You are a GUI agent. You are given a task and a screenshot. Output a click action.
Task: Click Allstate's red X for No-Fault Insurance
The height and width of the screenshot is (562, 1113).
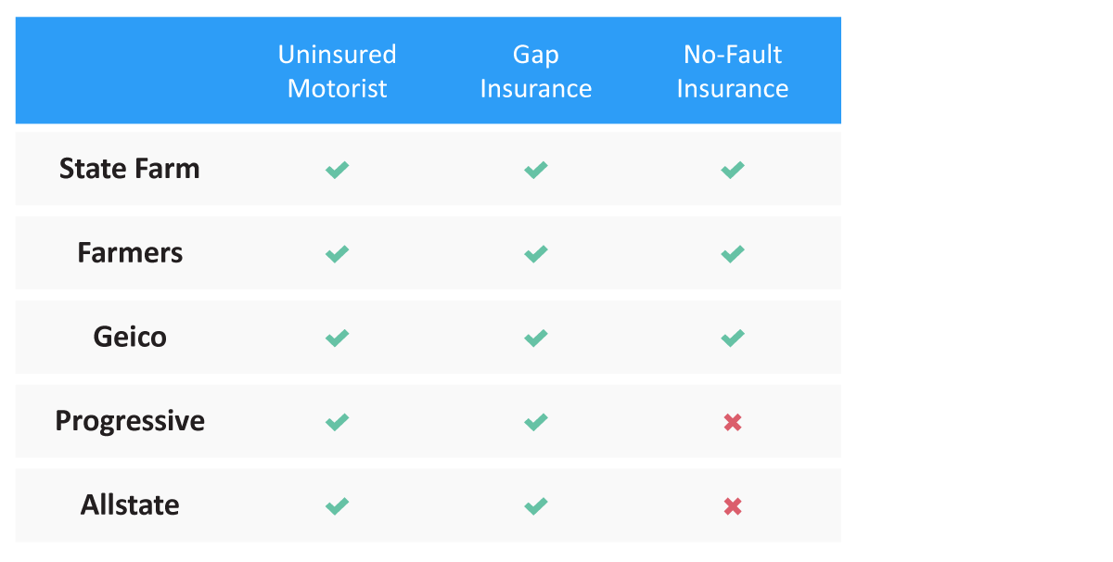(733, 506)
